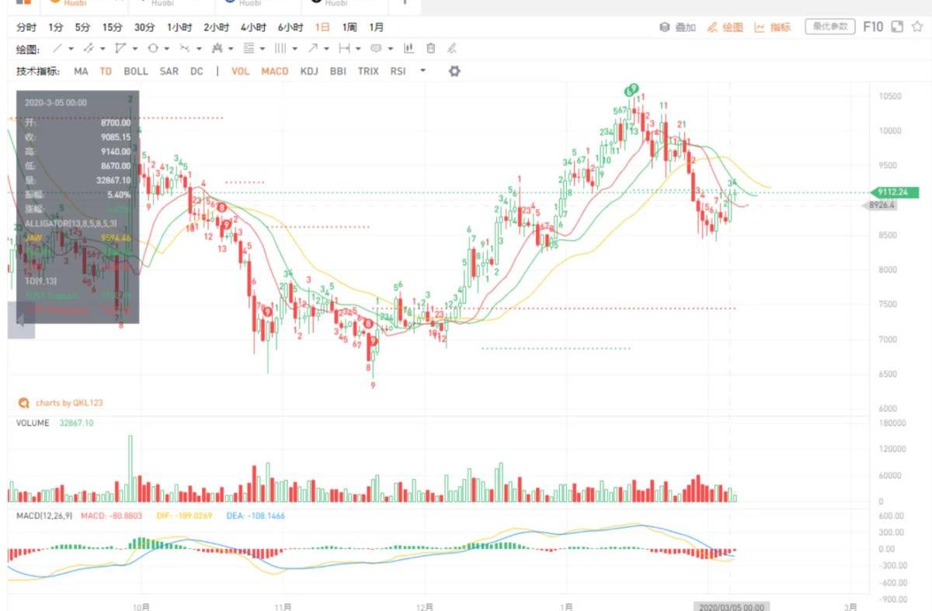Click the star favorite icon

tap(917, 27)
